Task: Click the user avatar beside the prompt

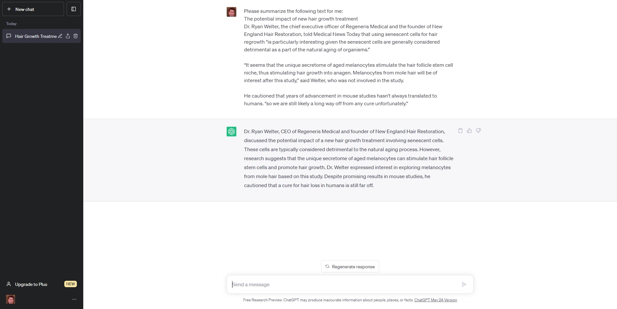Action: [231, 12]
